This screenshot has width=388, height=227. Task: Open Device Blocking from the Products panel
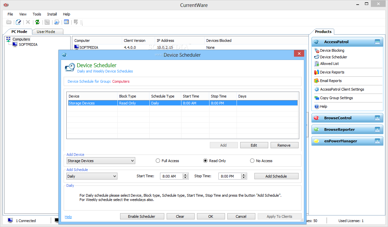pos(332,50)
